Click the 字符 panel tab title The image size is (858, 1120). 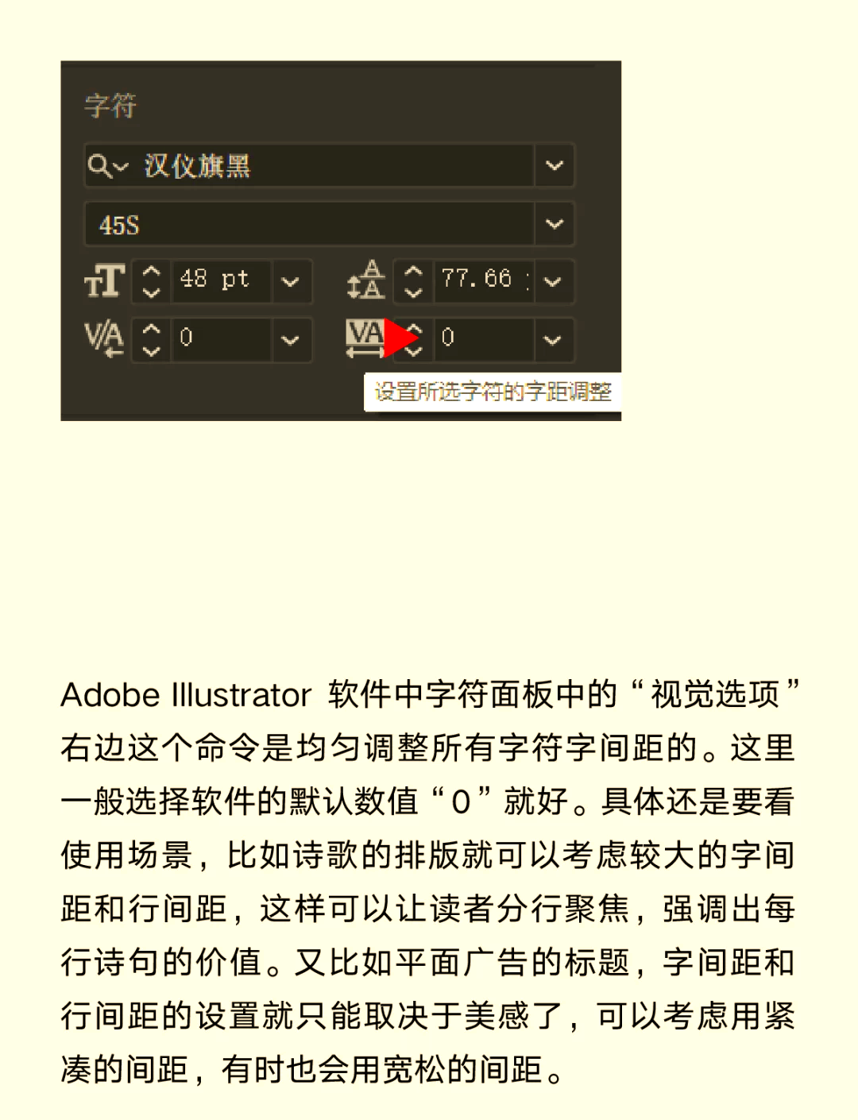click(111, 106)
